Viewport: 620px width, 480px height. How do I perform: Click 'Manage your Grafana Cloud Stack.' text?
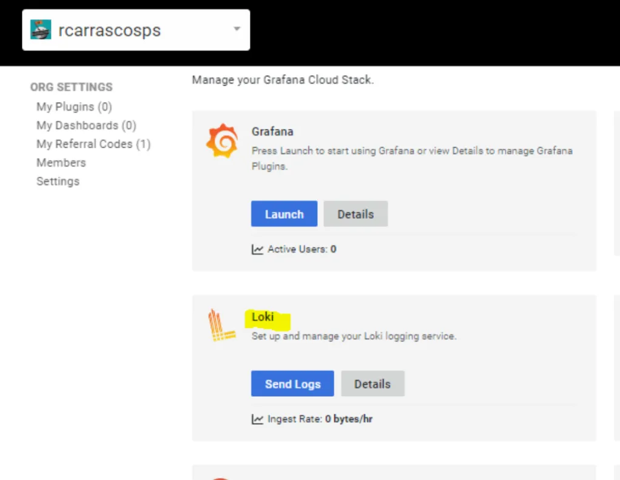283,80
